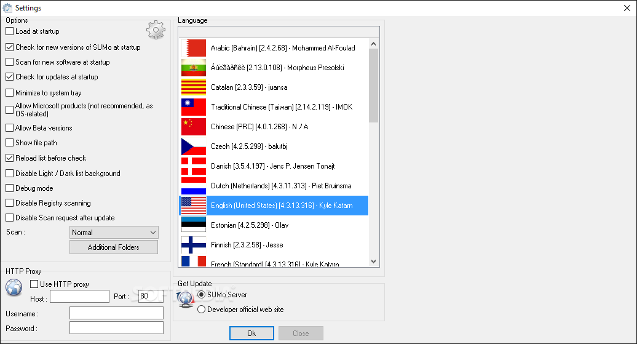Viewport: 637px width, 344px height.
Task: Select Arabic (Bahrain) language
Action: tap(274, 48)
